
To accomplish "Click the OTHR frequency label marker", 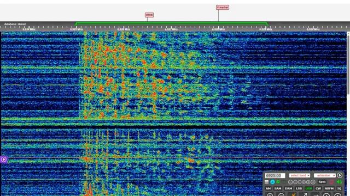I will (x=149, y=15).
